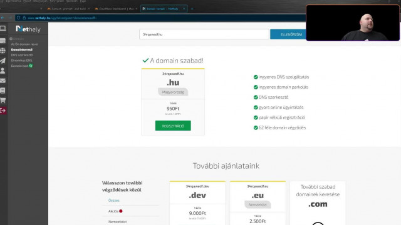Click the shield tracking protection icon

[18, 18]
